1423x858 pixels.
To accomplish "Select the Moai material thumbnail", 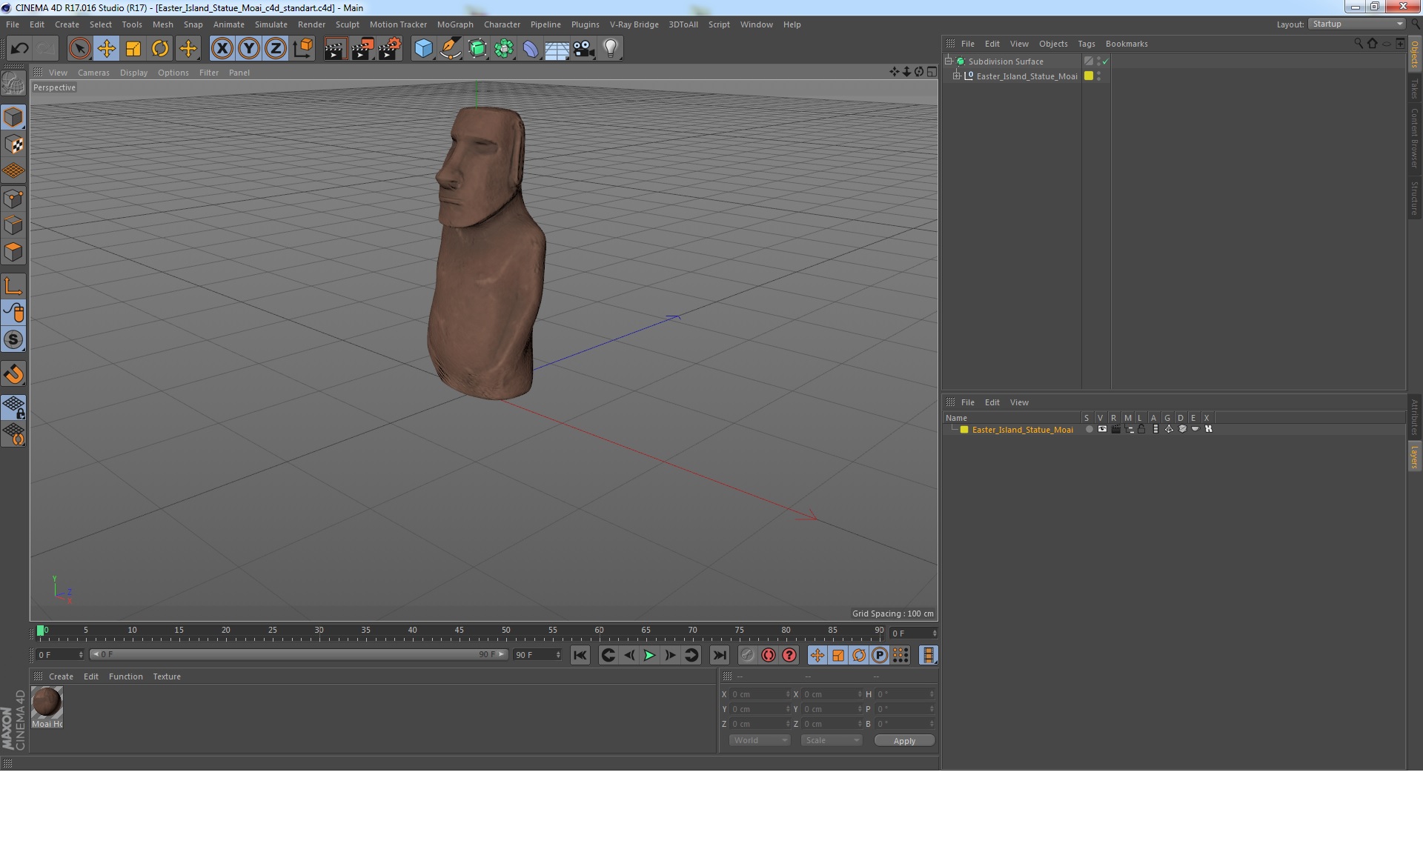I will [47, 702].
